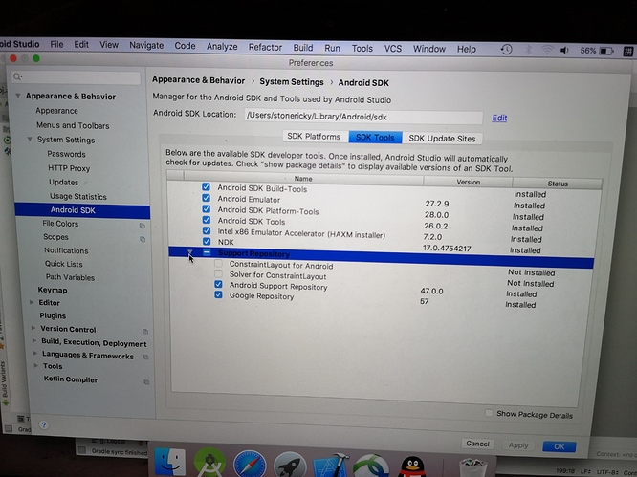Click Wi-Fi icon in menu bar
The height and width of the screenshot is (477, 637).
click(547, 50)
